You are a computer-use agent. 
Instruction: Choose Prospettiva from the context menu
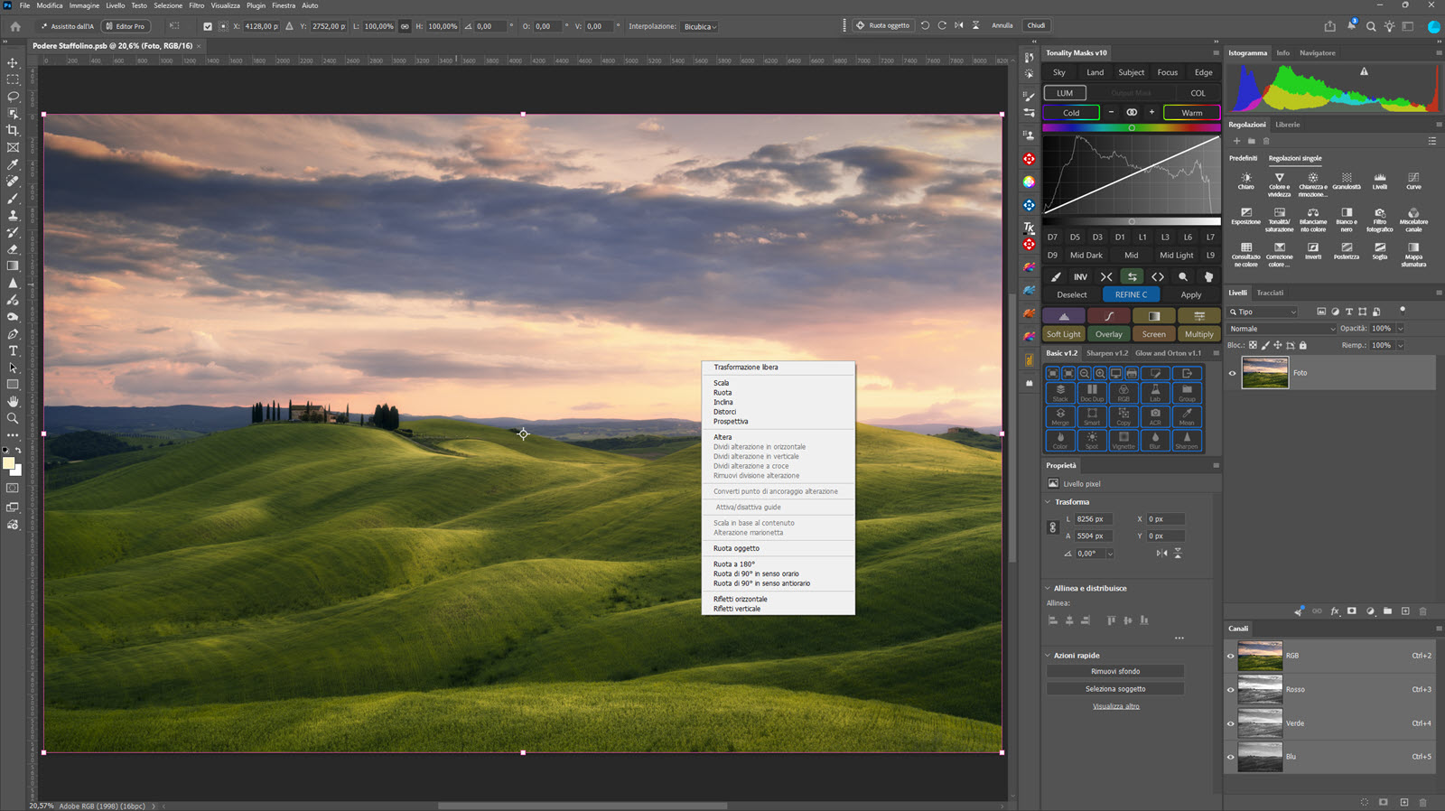click(x=731, y=422)
